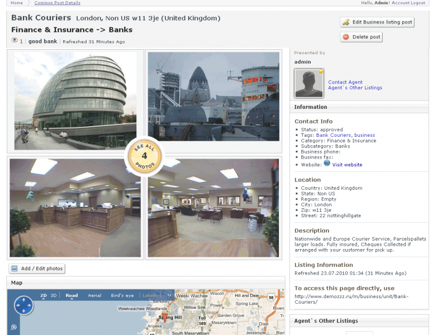Viewport: 437px width, 335px height.
Task: Open the Bank Couriers tag link
Action: [x=334, y=135]
